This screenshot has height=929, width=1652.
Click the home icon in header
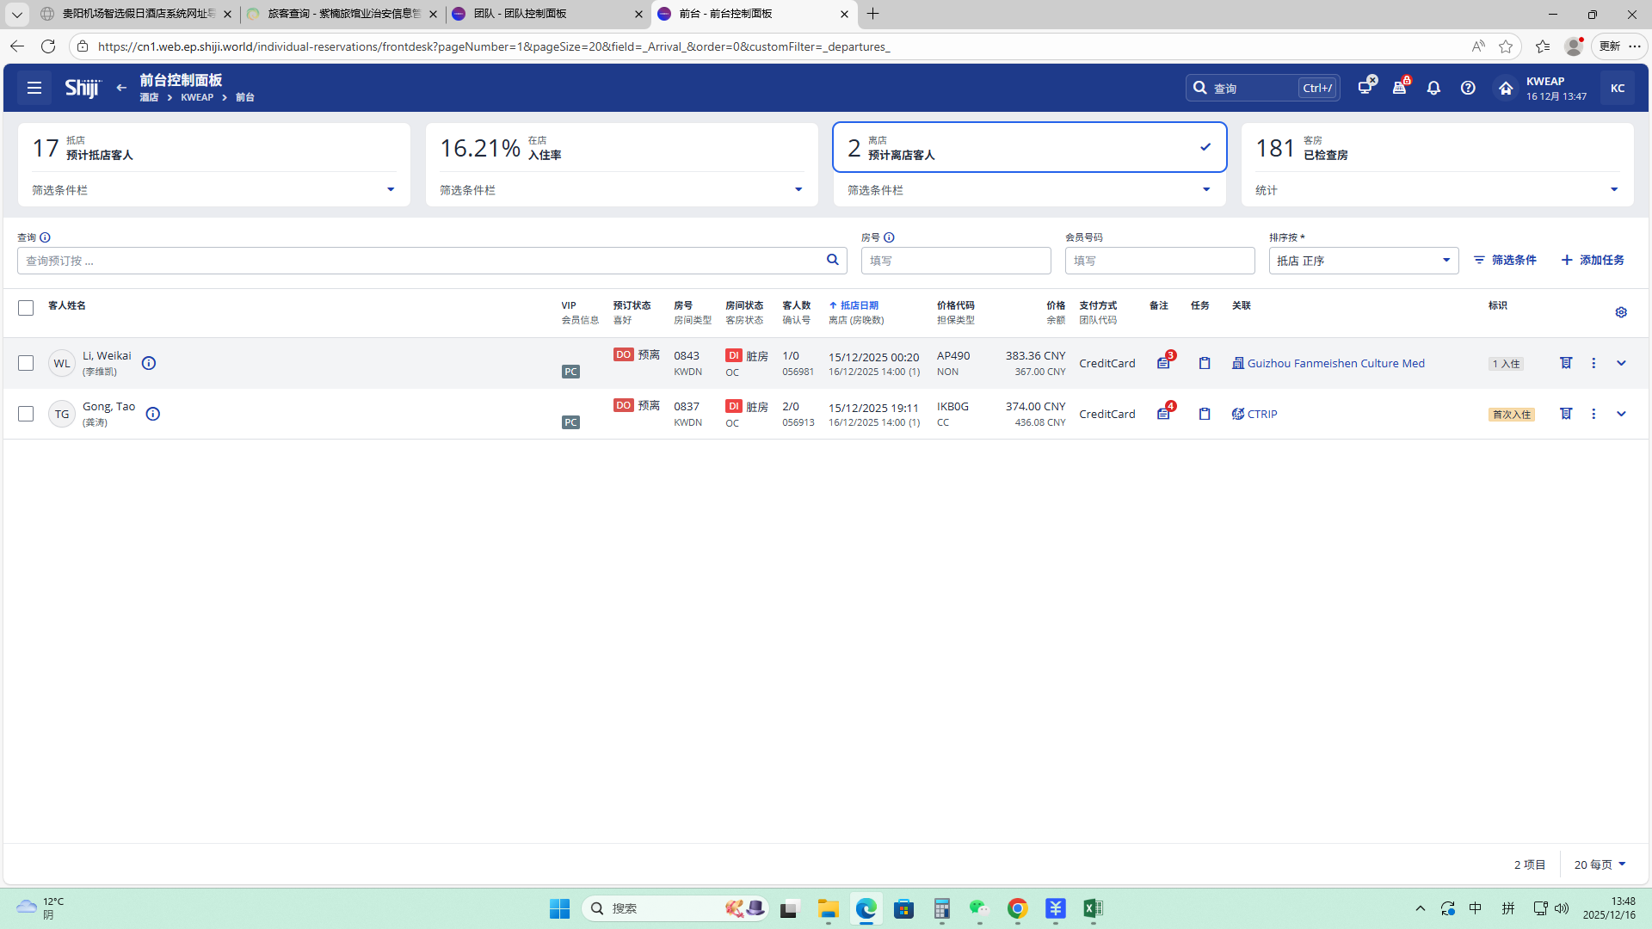pyautogui.click(x=1505, y=88)
